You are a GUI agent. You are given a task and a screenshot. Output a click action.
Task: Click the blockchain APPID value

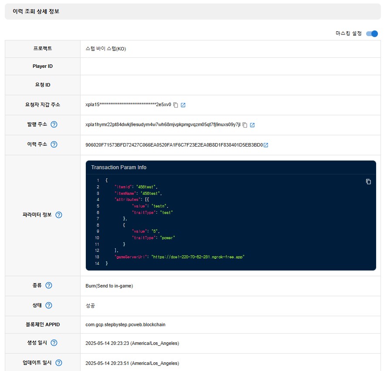click(x=125, y=324)
